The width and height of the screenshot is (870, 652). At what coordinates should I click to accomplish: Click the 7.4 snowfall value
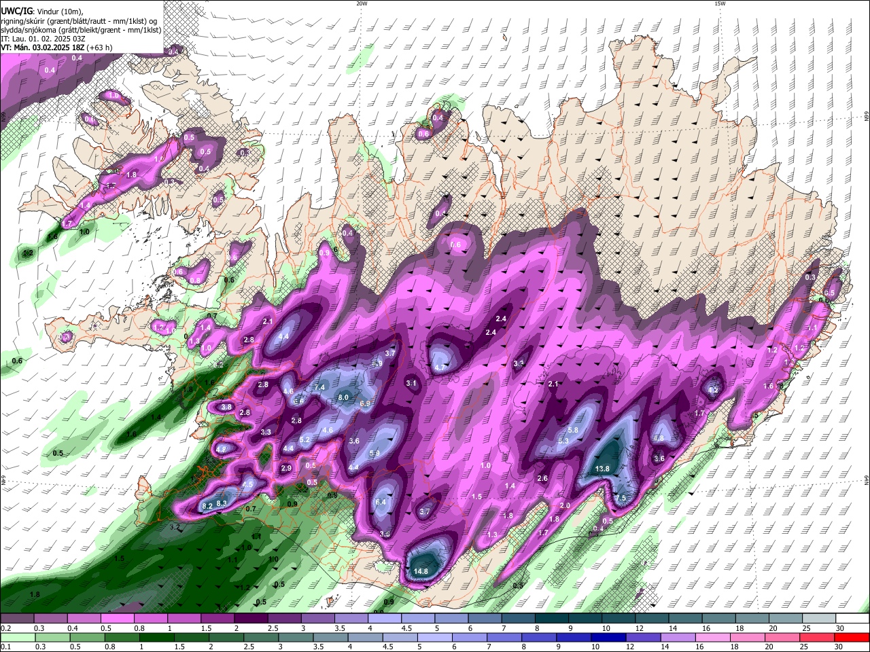(x=320, y=387)
